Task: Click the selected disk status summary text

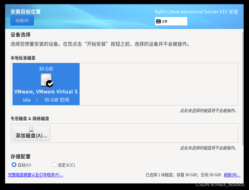Action: 183,175
